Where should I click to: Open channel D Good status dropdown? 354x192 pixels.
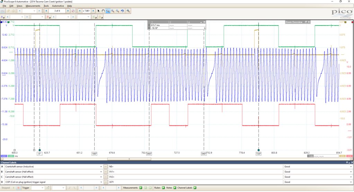(x=351, y=182)
